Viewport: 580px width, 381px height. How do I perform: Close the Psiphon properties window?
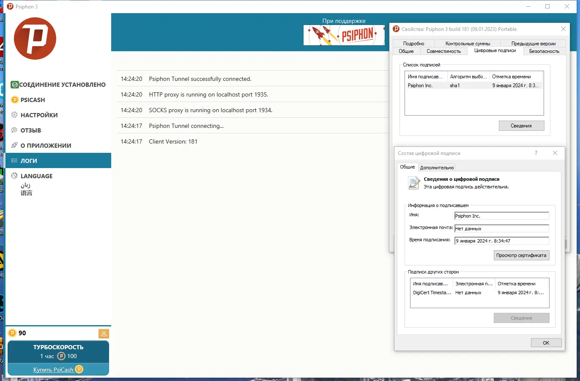click(563, 29)
